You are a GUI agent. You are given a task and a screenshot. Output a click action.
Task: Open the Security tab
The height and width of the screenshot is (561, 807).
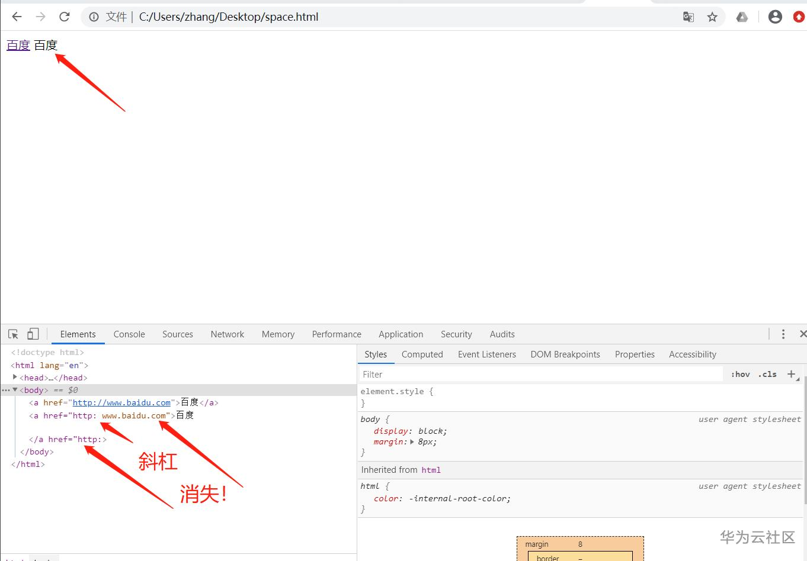(x=456, y=334)
